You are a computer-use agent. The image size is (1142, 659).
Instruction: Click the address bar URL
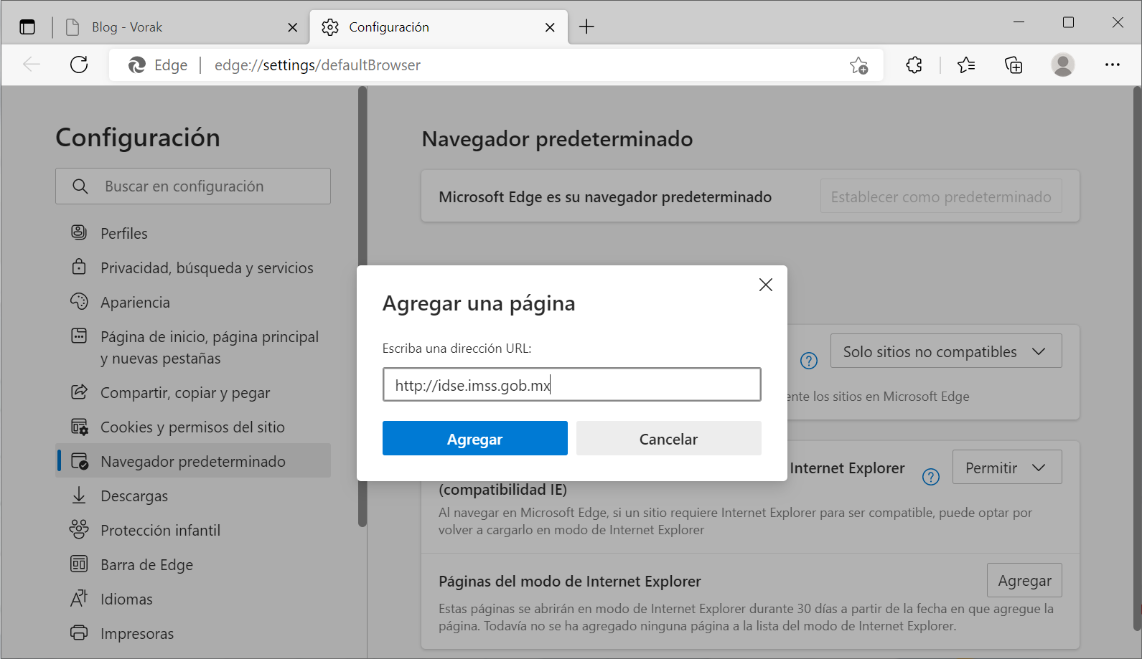point(317,65)
